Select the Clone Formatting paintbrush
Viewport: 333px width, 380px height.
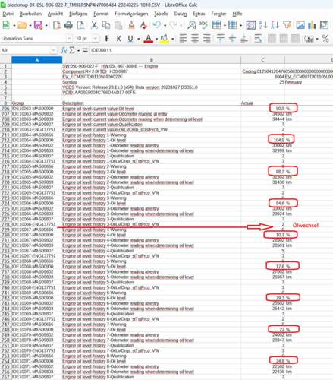point(131,25)
